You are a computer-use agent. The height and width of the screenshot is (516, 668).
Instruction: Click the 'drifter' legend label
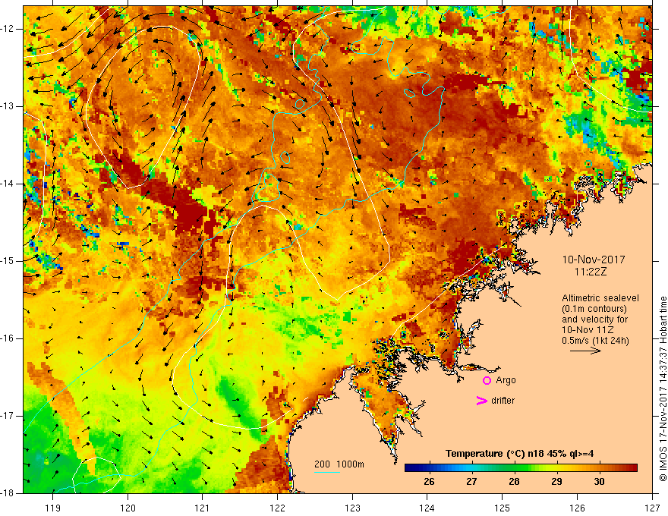(x=503, y=401)
